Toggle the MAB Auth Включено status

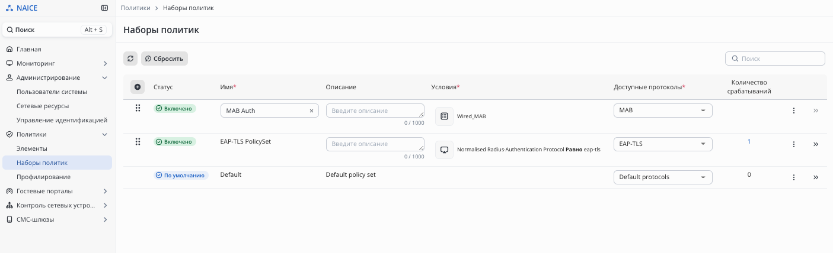[x=175, y=109]
